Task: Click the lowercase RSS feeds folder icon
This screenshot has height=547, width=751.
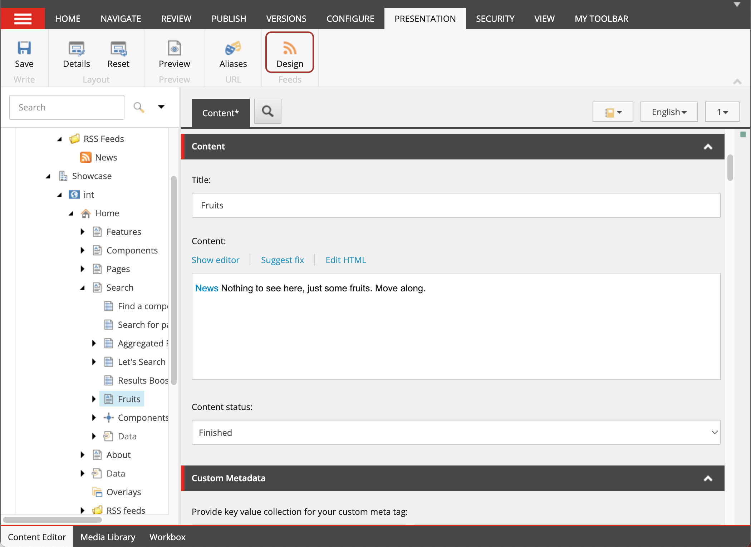Action: click(x=97, y=511)
